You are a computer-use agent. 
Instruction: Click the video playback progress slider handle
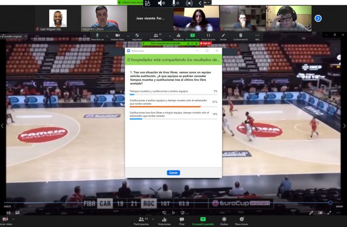(x=330, y=203)
